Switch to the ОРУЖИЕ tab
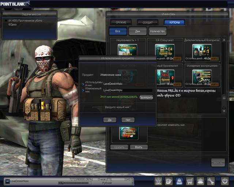234x187 pixels. pyautogui.click(x=121, y=23)
